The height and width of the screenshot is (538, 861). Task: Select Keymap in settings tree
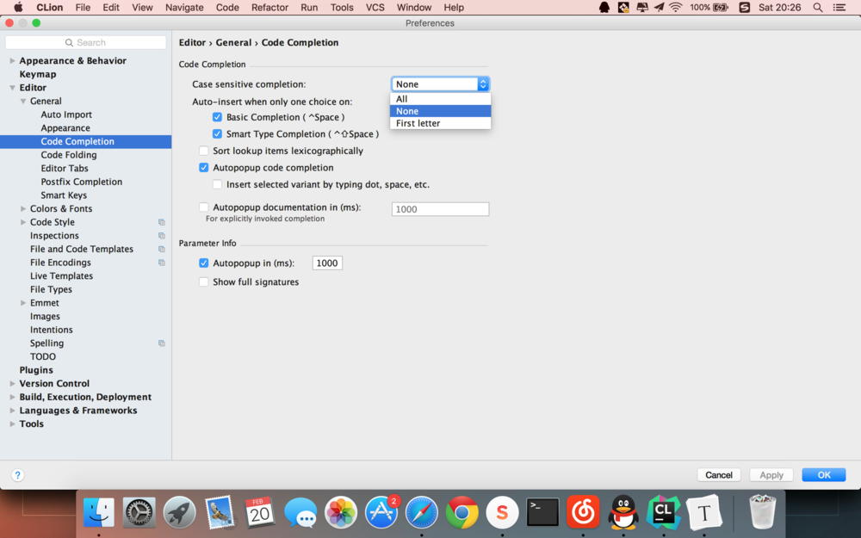38,74
